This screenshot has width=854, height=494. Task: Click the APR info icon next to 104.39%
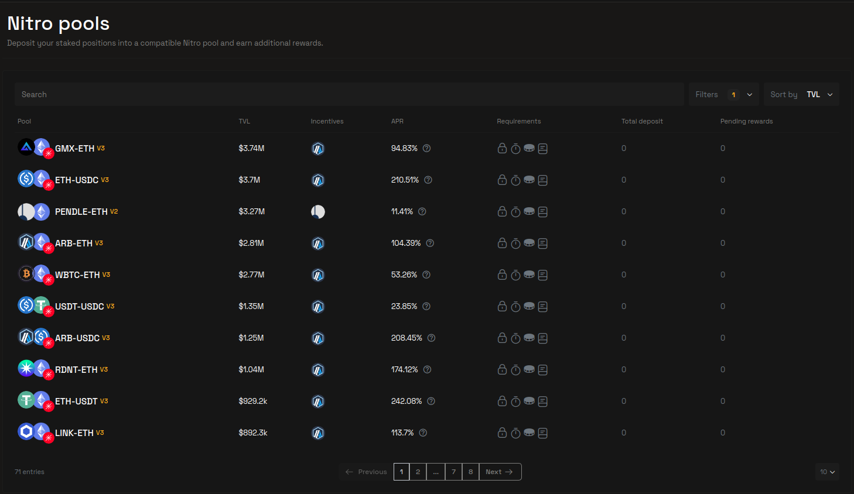click(x=430, y=243)
